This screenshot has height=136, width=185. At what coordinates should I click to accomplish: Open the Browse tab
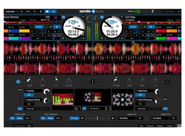[150, 126]
